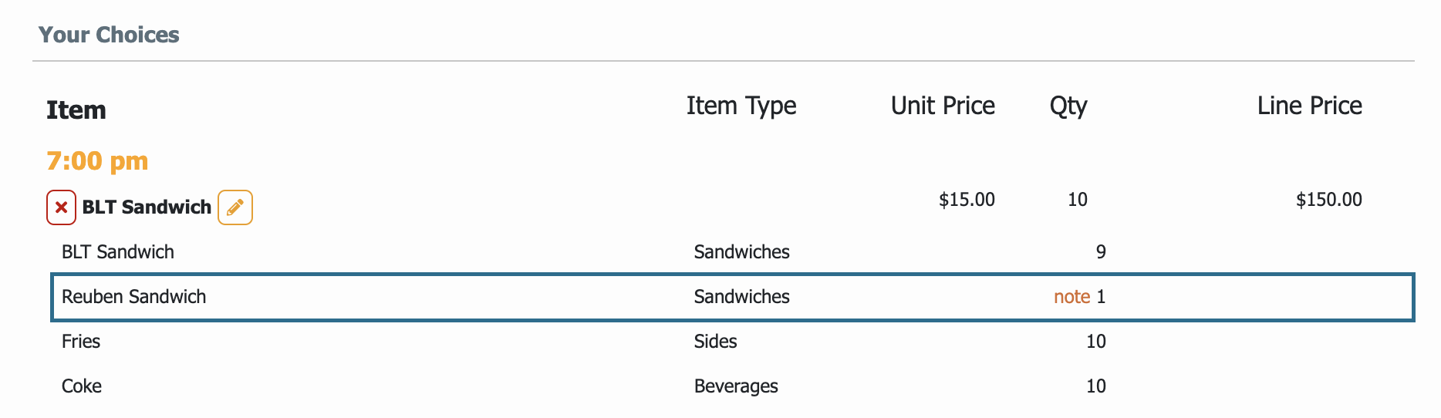The height and width of the screenshot is (418, 1441).
Task: Click the $150.00 line price value
Action: point(1329,200)
